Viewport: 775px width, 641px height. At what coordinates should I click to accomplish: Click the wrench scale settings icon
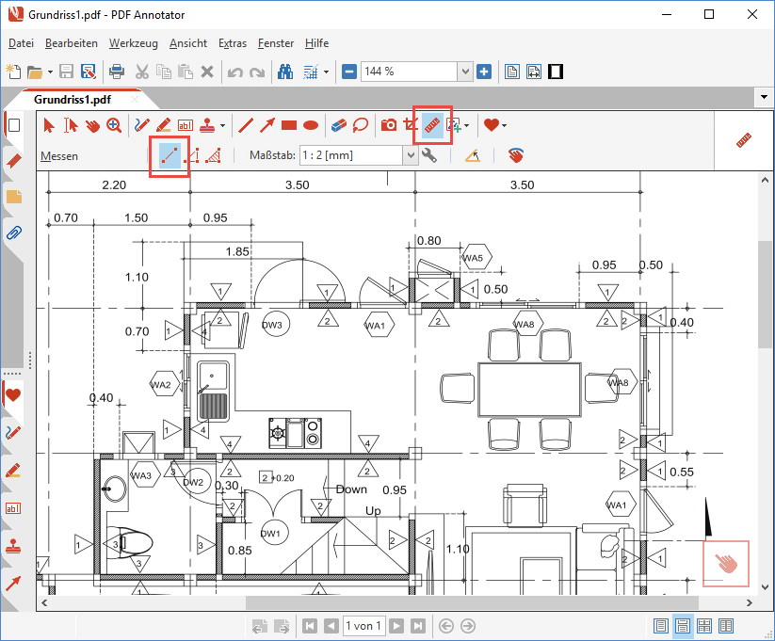click(x=429, y=155)
